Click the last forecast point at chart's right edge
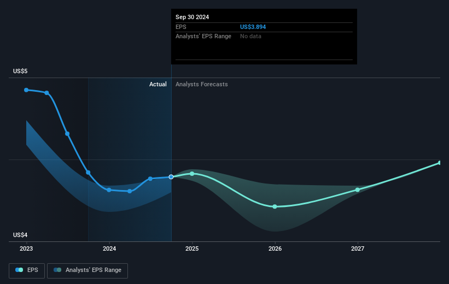 (x=440, y=163)
